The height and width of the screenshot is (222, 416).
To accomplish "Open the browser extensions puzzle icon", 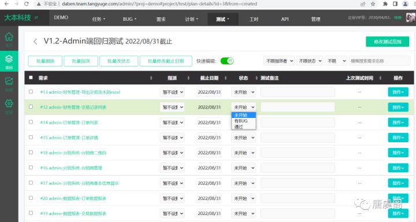I will 385,3.
